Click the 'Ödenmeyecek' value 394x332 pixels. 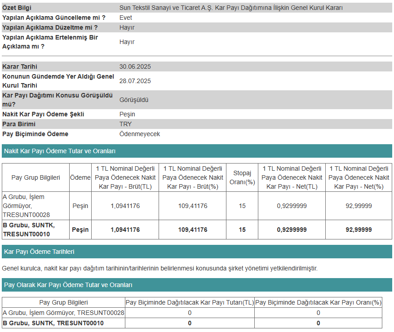coord(139,134)
